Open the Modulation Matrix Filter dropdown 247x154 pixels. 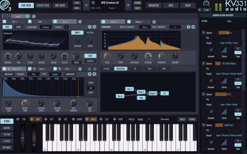[229, 21]
